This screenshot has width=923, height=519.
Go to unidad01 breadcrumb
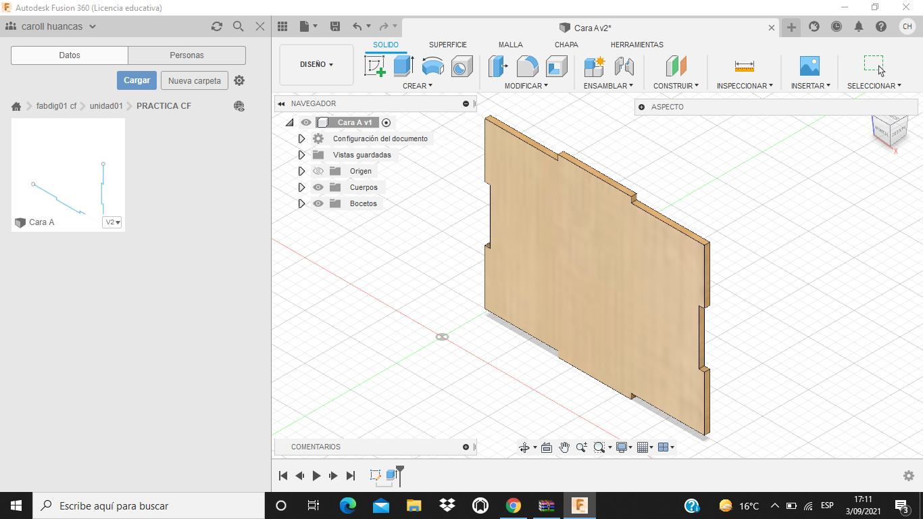[x=106, y=106]
